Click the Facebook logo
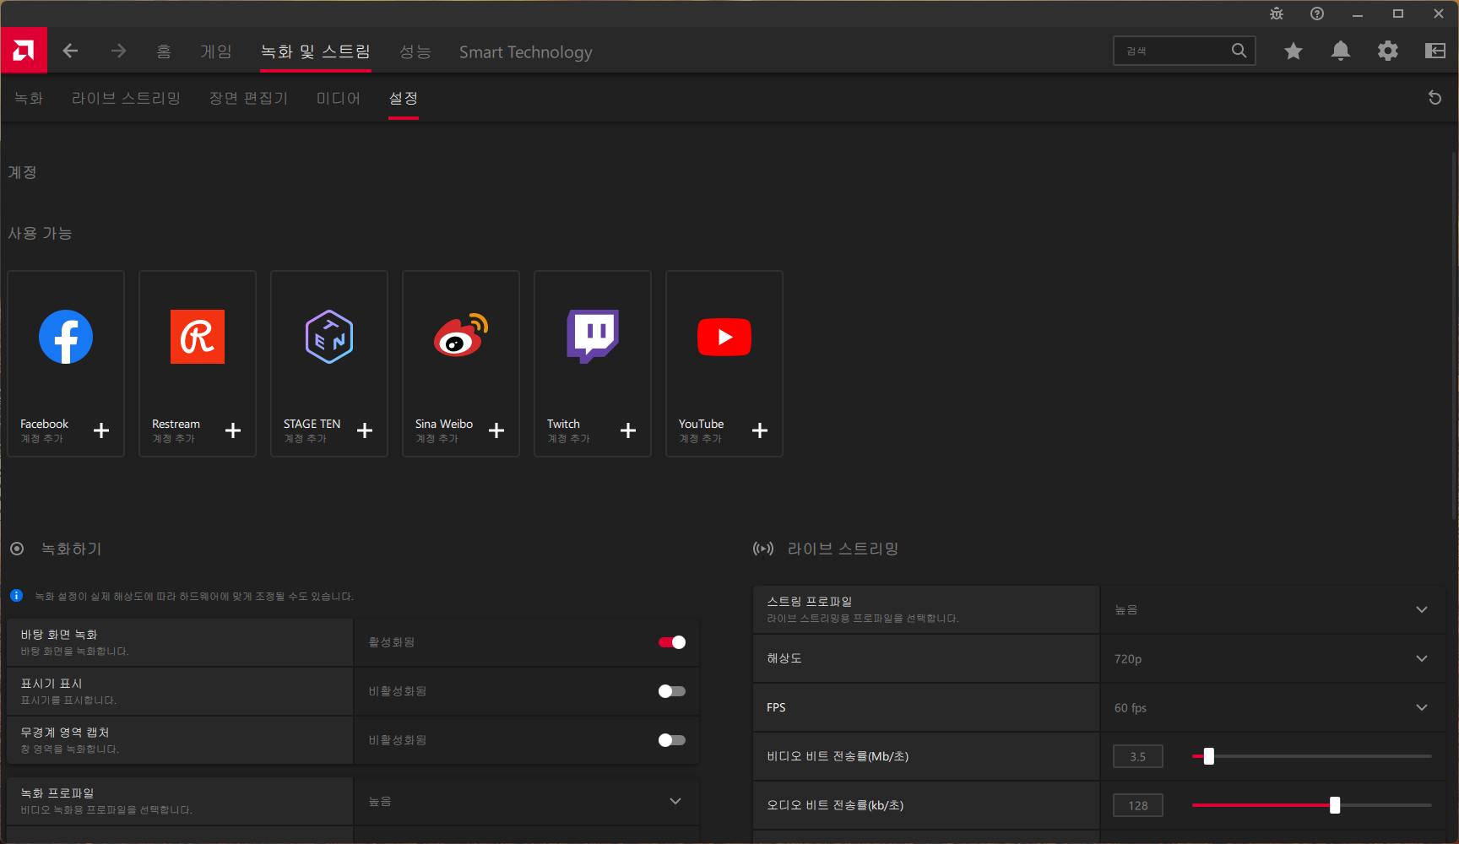Screen dimensions: 1459x844 66,337
